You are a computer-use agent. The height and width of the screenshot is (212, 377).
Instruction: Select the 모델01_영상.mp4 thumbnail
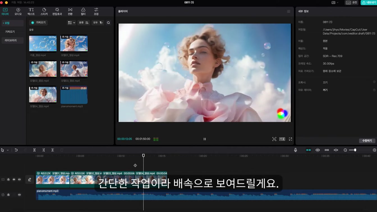point(74,43)
